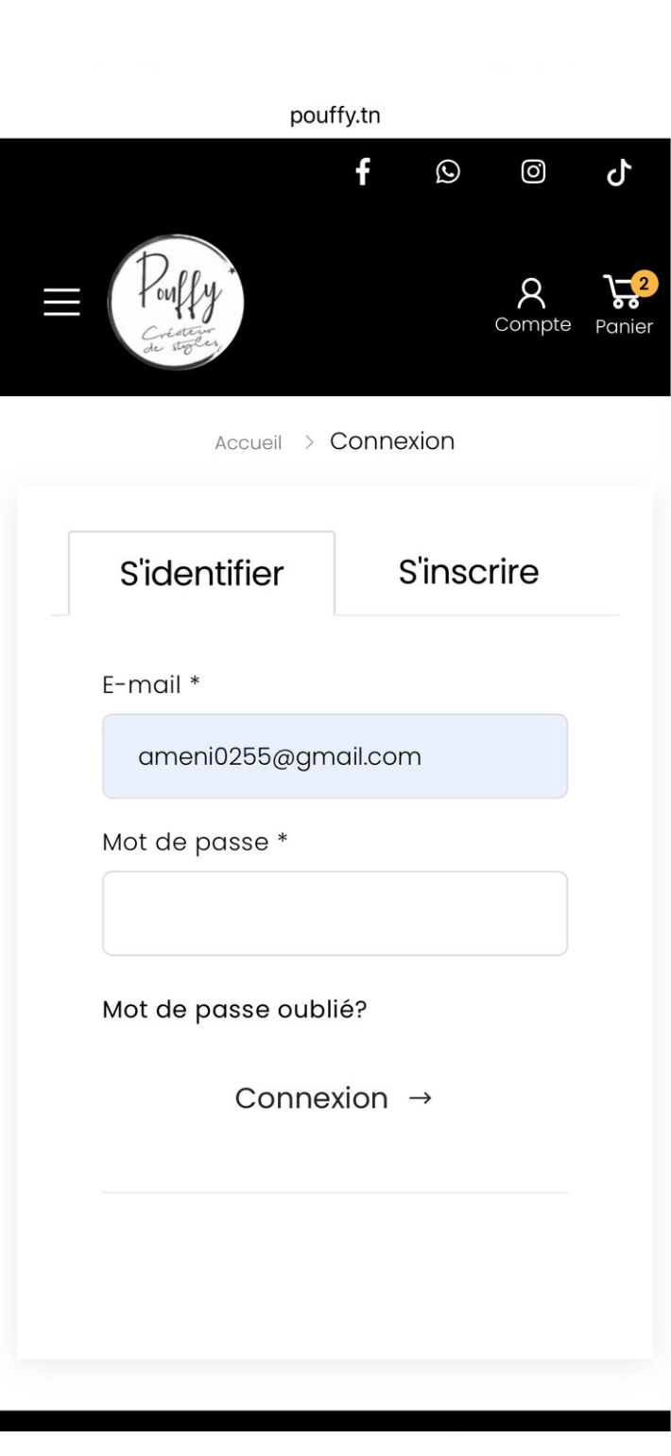Screen dimensions: 671x1456
Task: Focus the E-mail input field
Action: (x=335, y=756)
